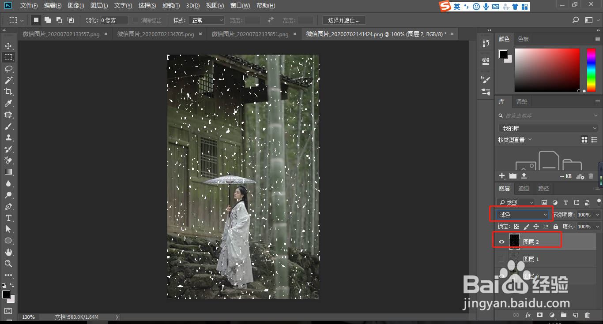Open the 样式 dropdown in options bar
The width and height of the screenshot is (603, 324).
pyautogui.click(x=207, y=20)
